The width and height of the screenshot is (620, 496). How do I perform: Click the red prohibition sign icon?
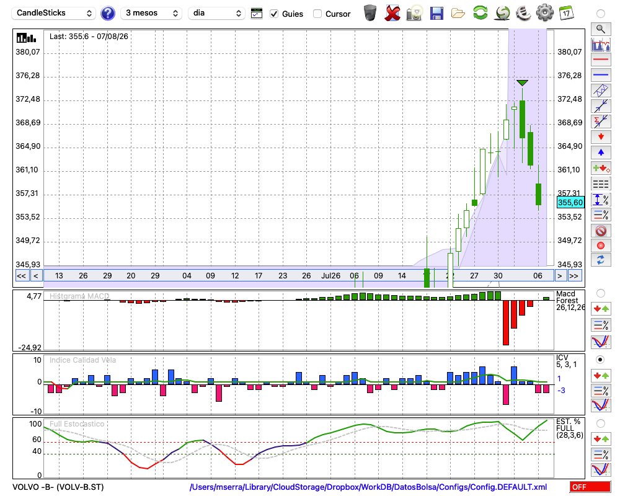[601, 230]
